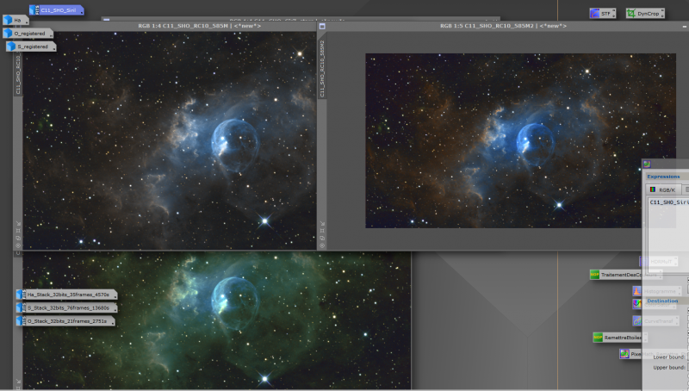
Task: Click the PixelMath dialog title bar icon
Action: pyautogui.click(x=647, y=164)
